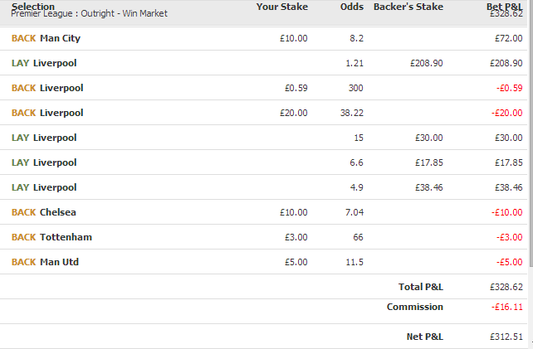Click the Your Stake column header
The height and width of the screenshot is (349, 533).
281,7
